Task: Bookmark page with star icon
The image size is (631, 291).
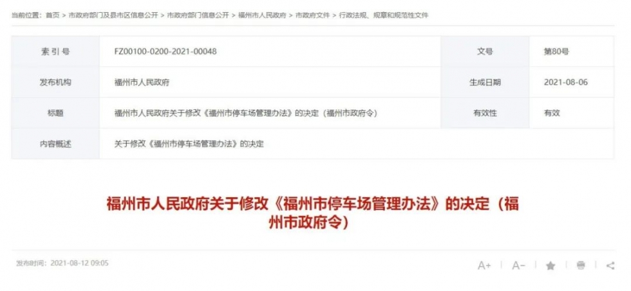Action: tap(551, 265)
